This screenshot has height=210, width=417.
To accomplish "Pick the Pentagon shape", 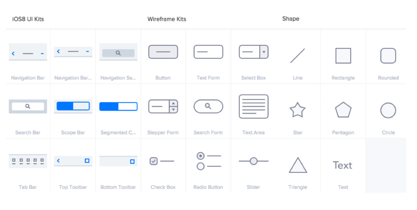I will [x=343, y=111].
